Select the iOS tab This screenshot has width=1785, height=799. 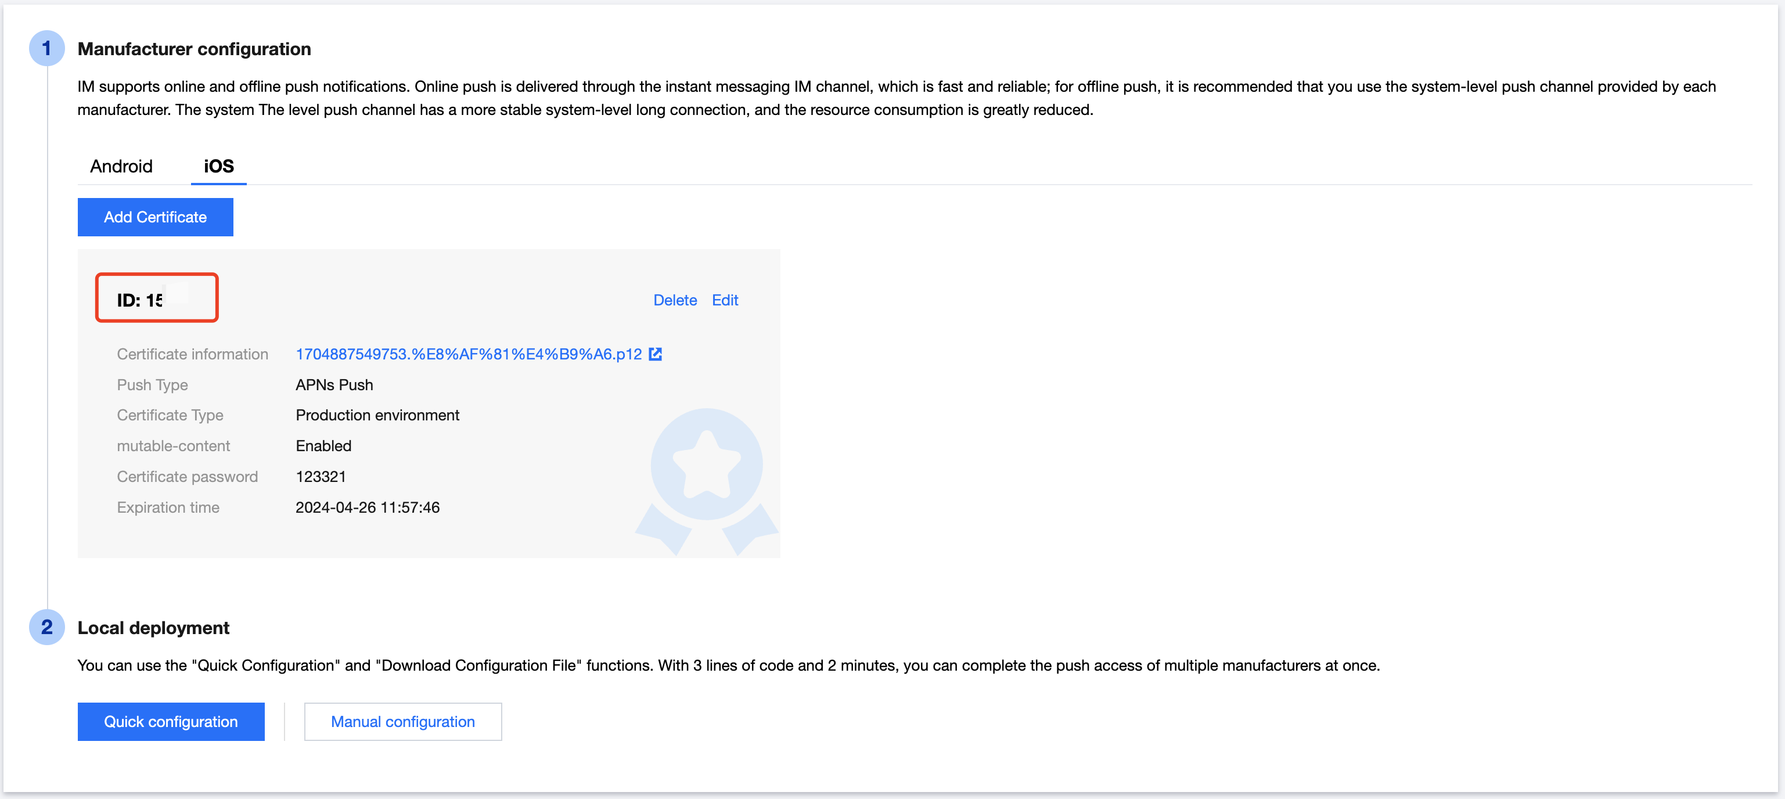[218, 166]
